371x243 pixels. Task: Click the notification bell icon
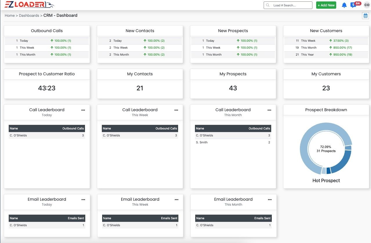point(344,5)
